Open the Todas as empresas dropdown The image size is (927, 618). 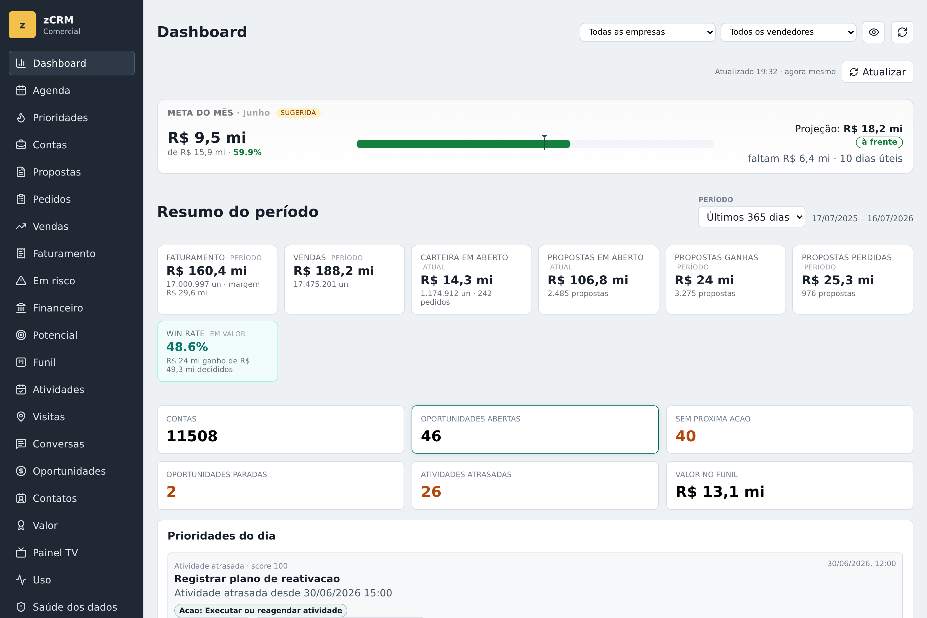647,32
